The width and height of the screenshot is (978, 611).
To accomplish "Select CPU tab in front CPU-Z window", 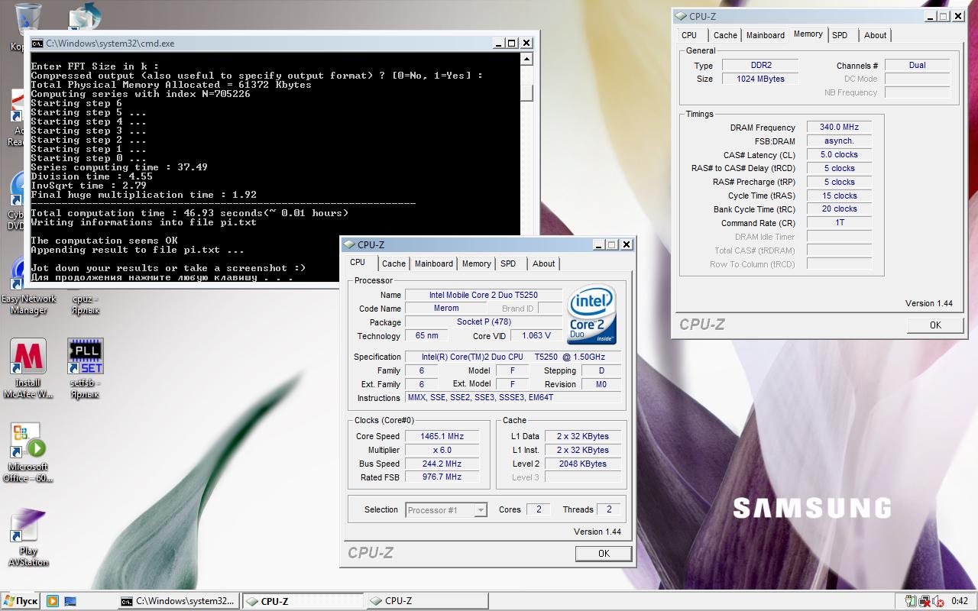I will click(x=358, y=262).
